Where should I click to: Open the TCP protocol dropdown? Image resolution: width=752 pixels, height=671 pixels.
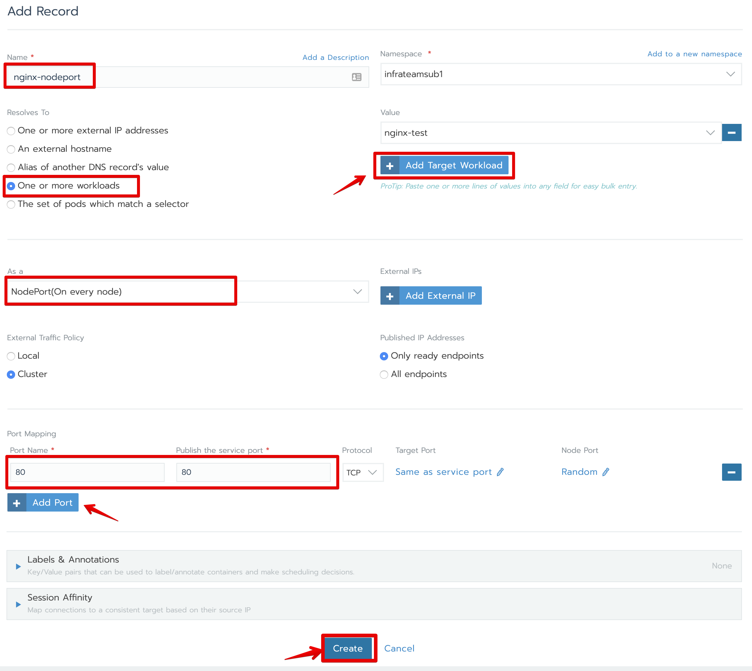[x=363, y=473]
